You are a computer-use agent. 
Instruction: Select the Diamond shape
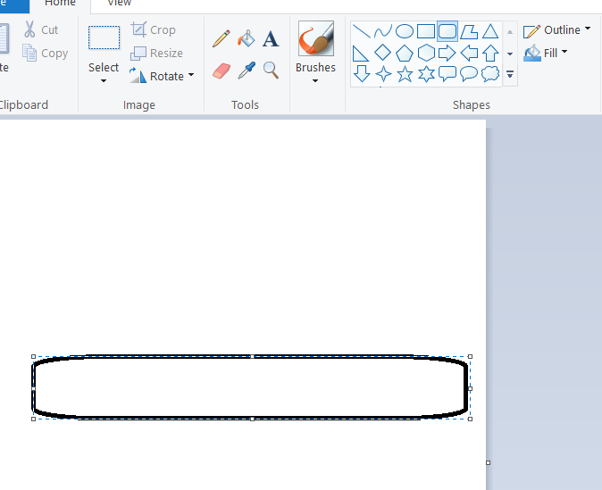tap(383, 53)
